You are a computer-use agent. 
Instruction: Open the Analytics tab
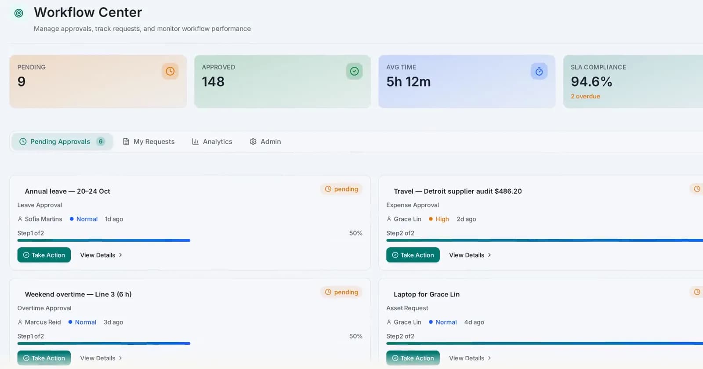point(212,141)
